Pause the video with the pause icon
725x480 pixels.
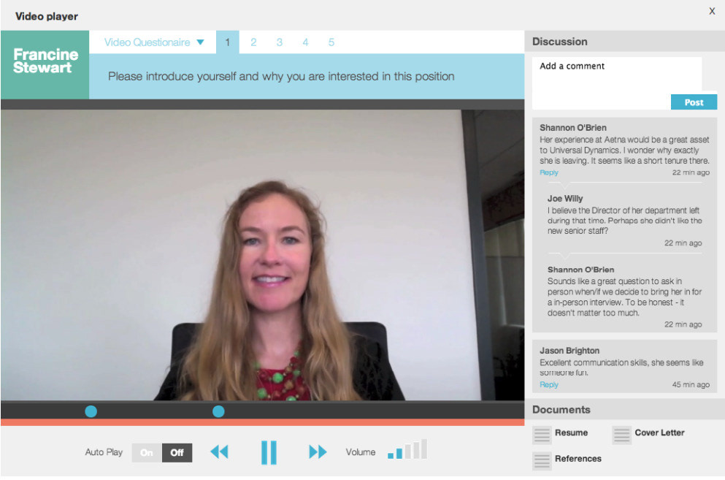point(269,452)
